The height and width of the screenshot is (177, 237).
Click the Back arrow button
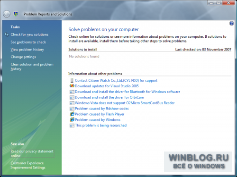click(7, 14)
